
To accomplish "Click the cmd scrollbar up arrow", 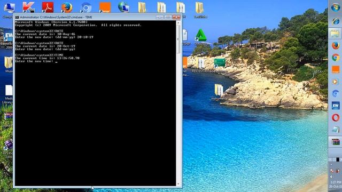I will [178, 22].
